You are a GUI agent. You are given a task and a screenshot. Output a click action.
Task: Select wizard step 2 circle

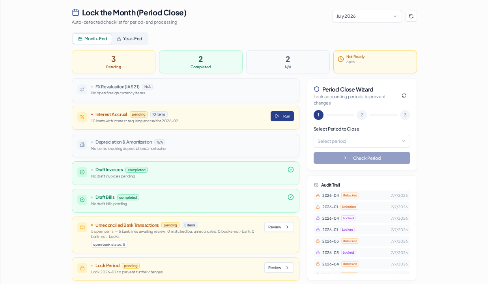click(x=362, y=115)
